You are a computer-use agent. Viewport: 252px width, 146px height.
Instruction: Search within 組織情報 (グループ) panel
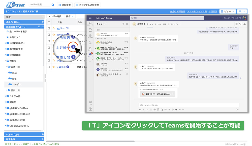click(x=39, y=27)
